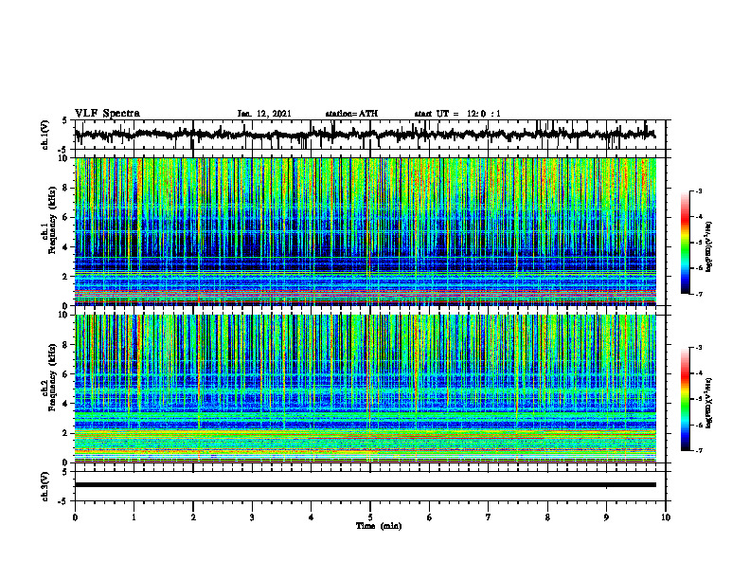Click the time axis tick label "2"

193,517
